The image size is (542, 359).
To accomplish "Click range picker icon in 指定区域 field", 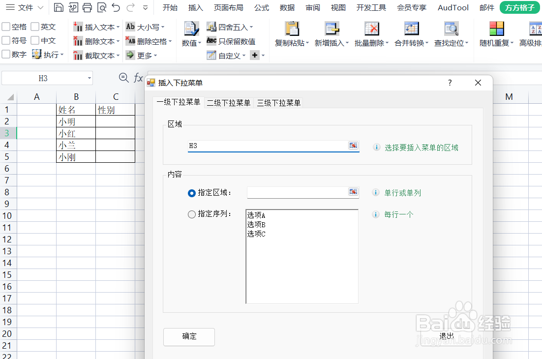I will tap(353, 192).
